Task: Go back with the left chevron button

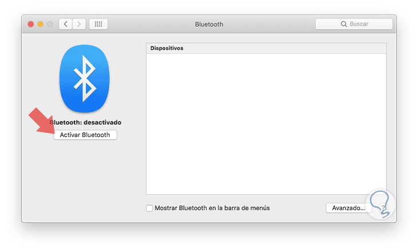Action: (x=65, y=24)
